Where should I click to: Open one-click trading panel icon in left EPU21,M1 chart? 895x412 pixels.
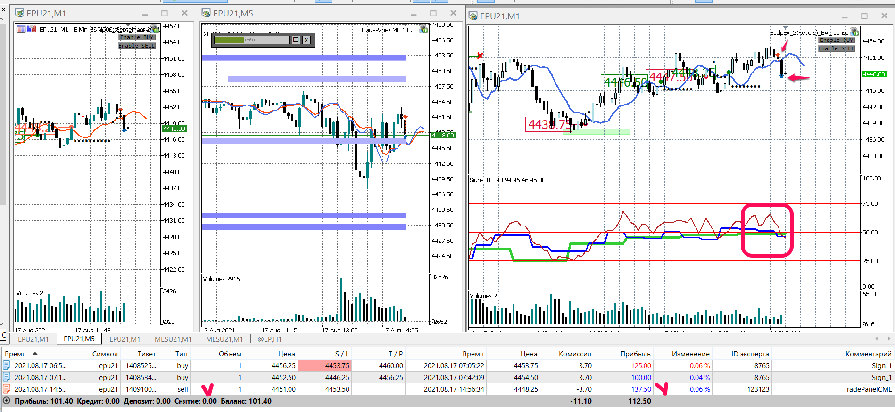click(21, 29)
